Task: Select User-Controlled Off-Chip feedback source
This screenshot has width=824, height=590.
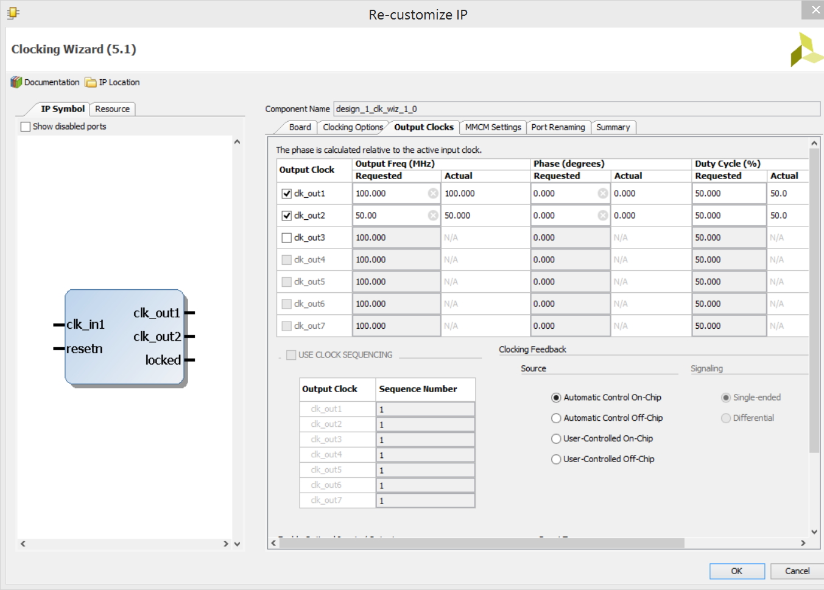Action: pos(556,460)
